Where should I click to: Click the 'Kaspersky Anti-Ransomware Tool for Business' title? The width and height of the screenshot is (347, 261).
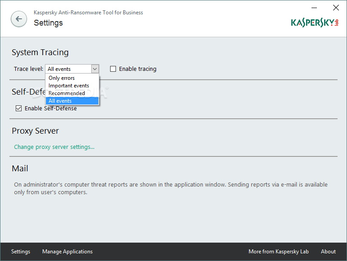point(88,13)
